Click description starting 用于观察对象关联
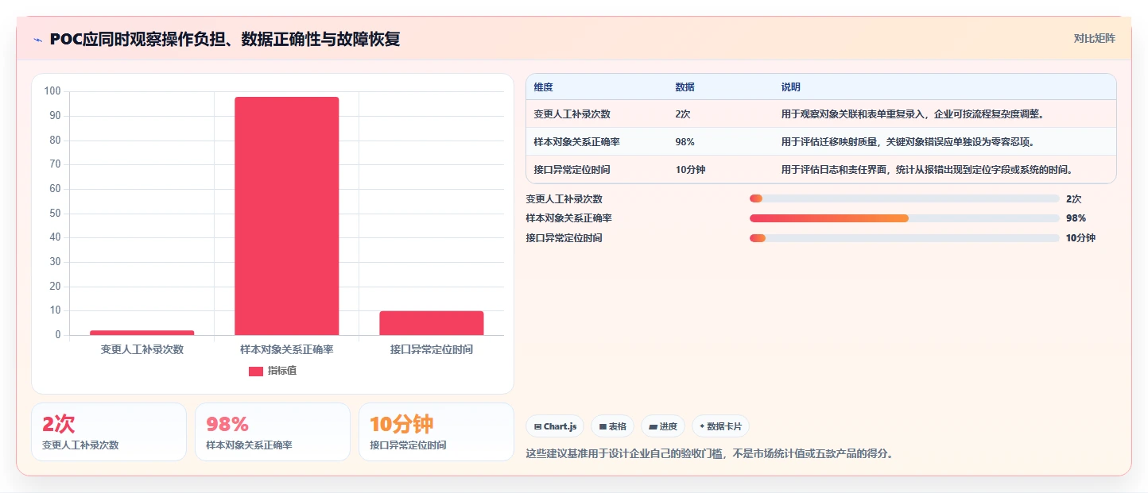Image resolution: width=1148 pixels, height=493 pixels. tap(912, 114)
